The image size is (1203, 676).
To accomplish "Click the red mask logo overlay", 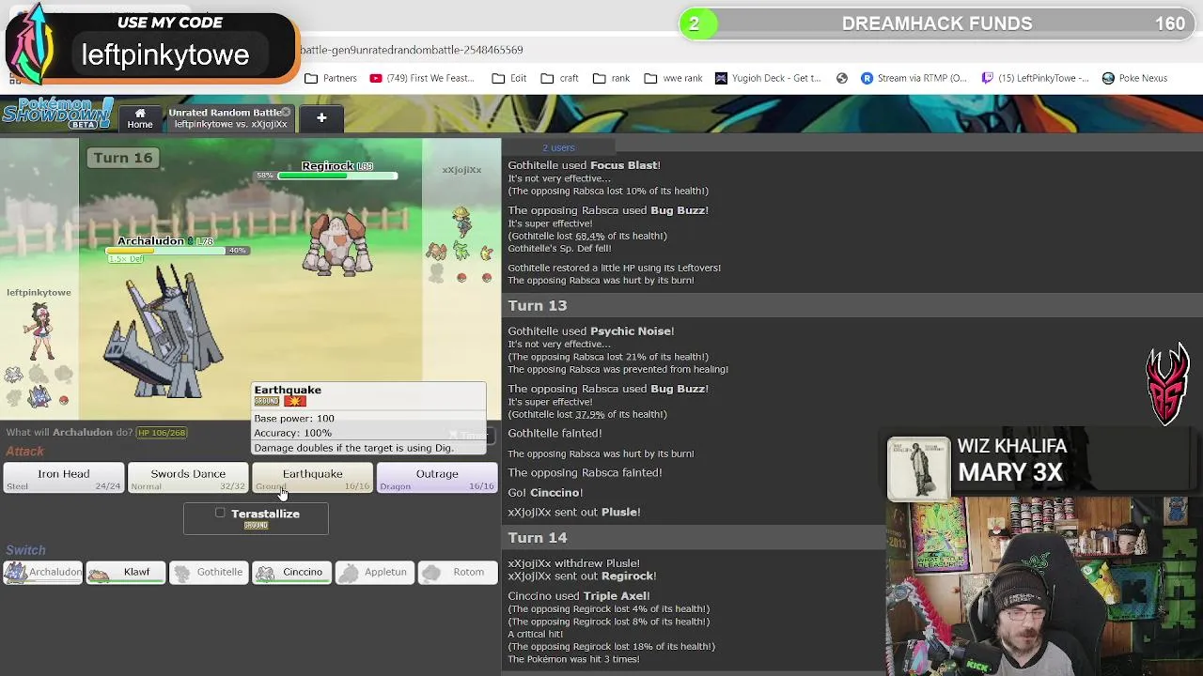I will click(x=1167, y=385).
